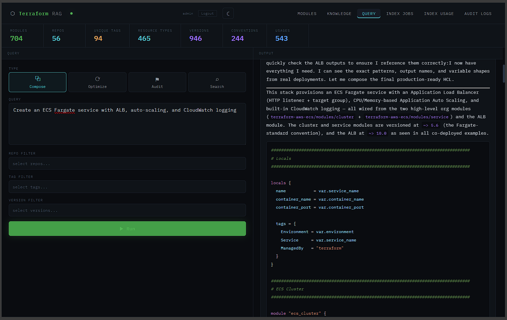This screenshot has height=320, width=507.
Task: Click the 'container_name = var.container_name' line
Action: point(320,199)
